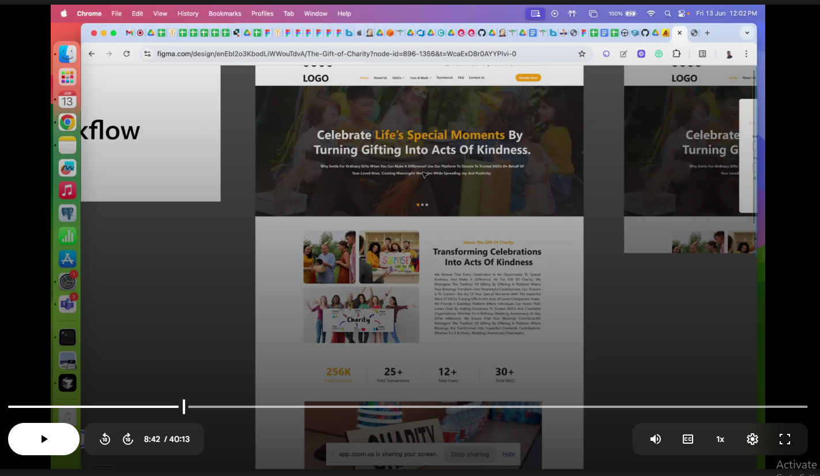This screenshot has width=820, height=476.
Task: Open the Tab menu
Action: tap(288, 13)
